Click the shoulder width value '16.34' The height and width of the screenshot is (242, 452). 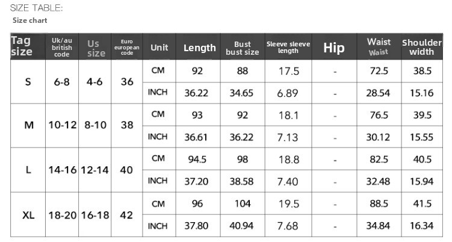coord(422,226)
